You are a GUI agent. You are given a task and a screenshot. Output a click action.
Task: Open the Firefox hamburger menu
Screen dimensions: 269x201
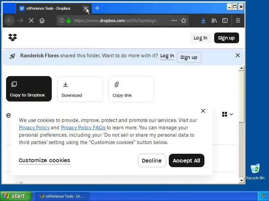point(238,21)
